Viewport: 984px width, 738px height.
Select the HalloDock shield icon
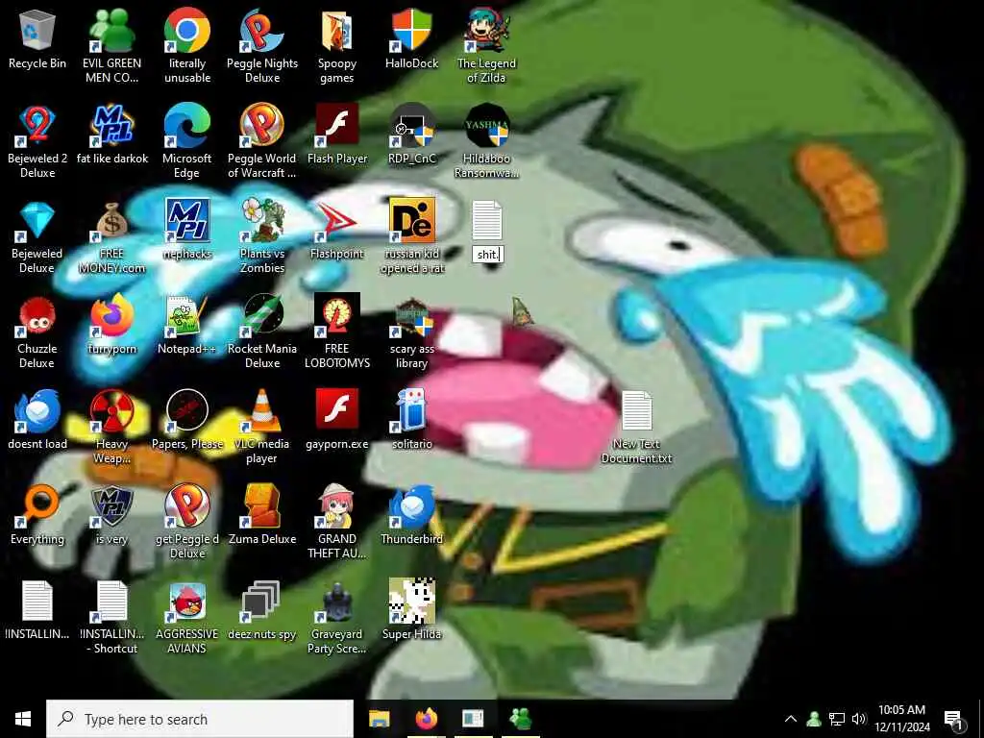click(411, 30)
